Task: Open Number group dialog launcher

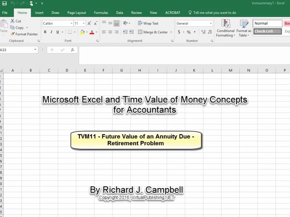Action: pyautogui.click(x=212, y=41)
